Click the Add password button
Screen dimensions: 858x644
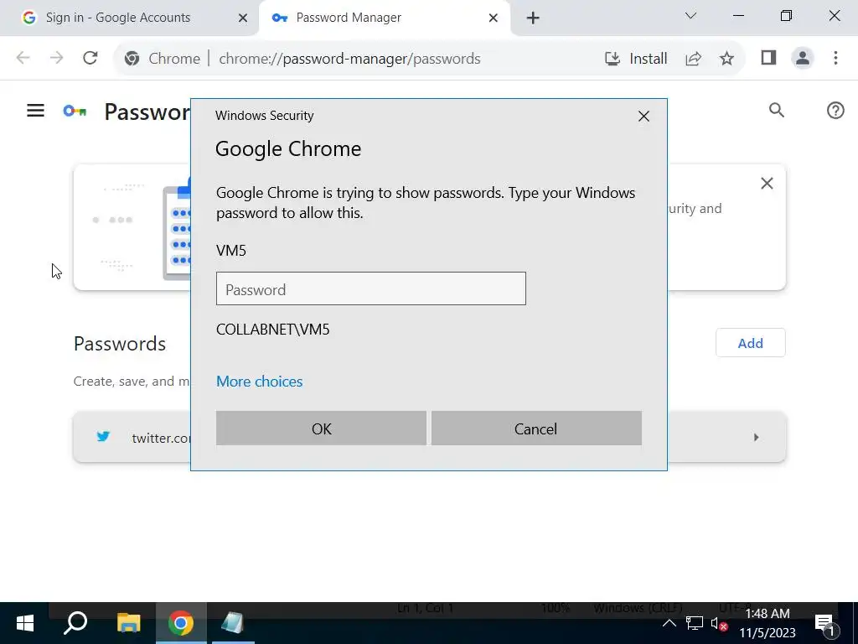tap(750, 343)
